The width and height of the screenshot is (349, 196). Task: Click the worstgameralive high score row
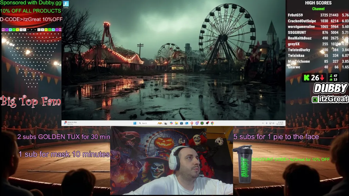318,27
